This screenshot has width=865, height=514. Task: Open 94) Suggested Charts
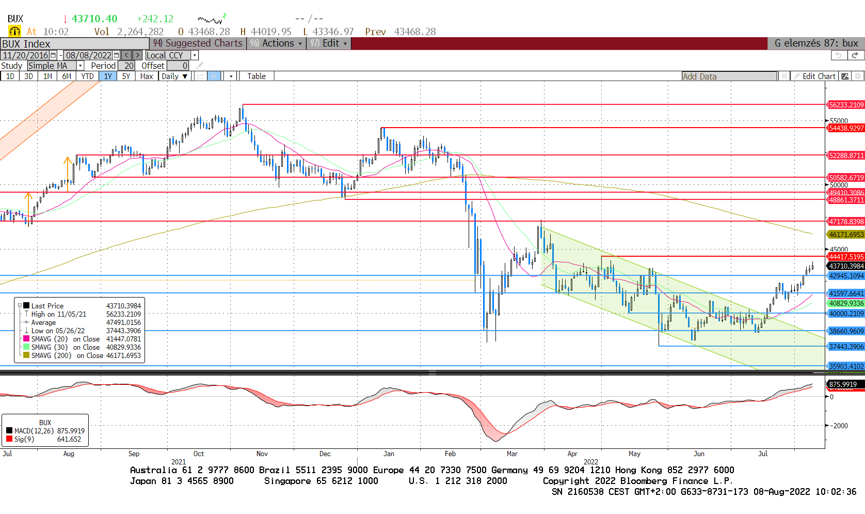click(x=198, y=43)
